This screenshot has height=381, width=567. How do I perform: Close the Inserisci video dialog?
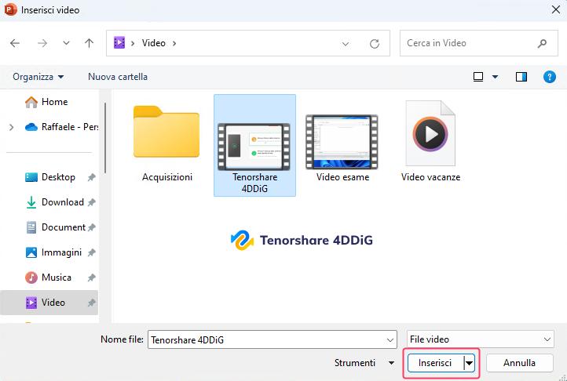tap(556, 9)
